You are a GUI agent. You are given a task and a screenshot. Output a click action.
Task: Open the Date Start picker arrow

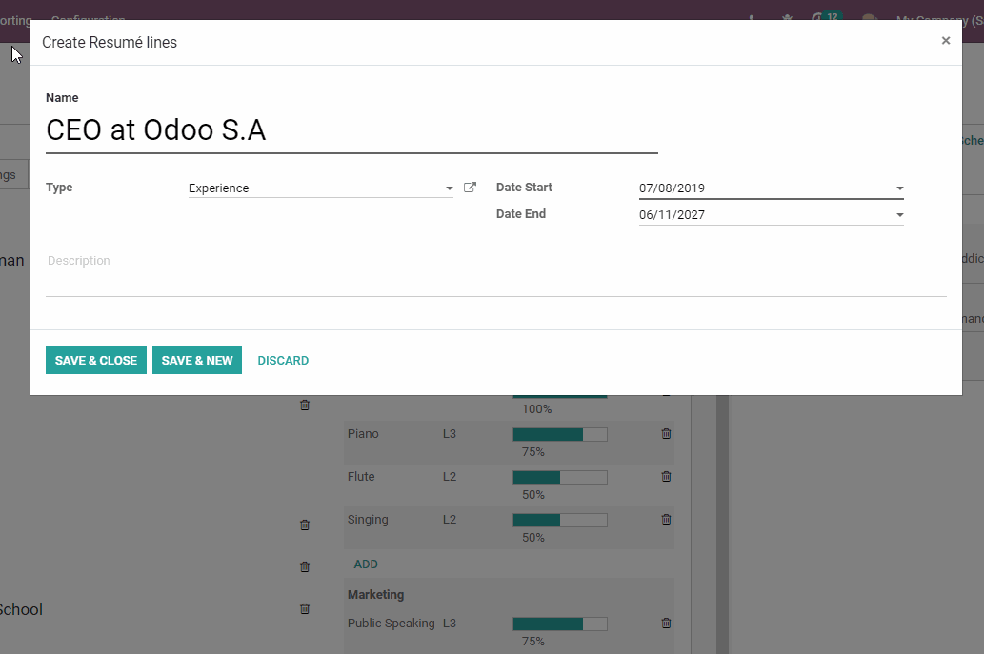(900, 188)
